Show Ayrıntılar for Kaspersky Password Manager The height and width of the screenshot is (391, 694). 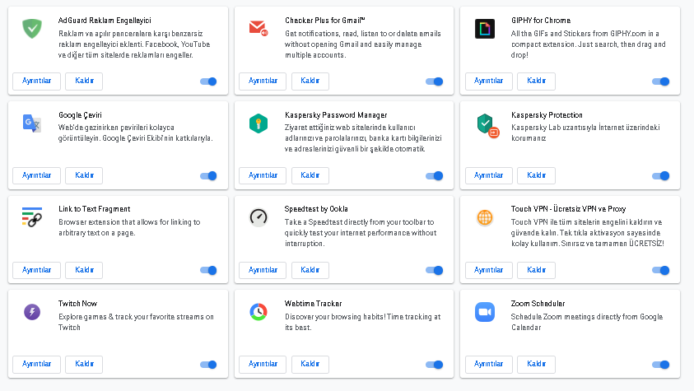263,175
